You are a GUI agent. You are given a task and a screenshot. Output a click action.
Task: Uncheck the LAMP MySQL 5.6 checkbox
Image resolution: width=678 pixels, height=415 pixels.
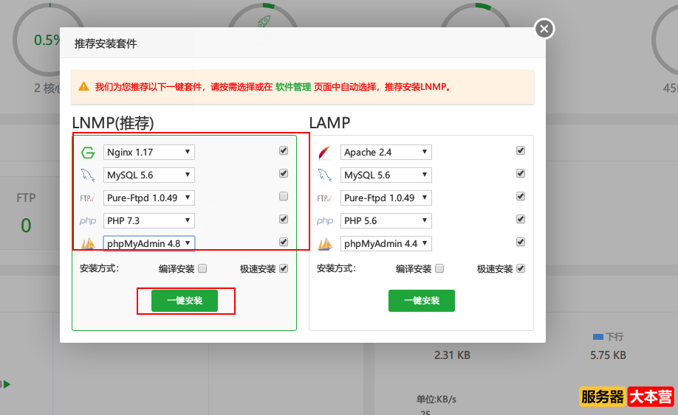point(521,173)
